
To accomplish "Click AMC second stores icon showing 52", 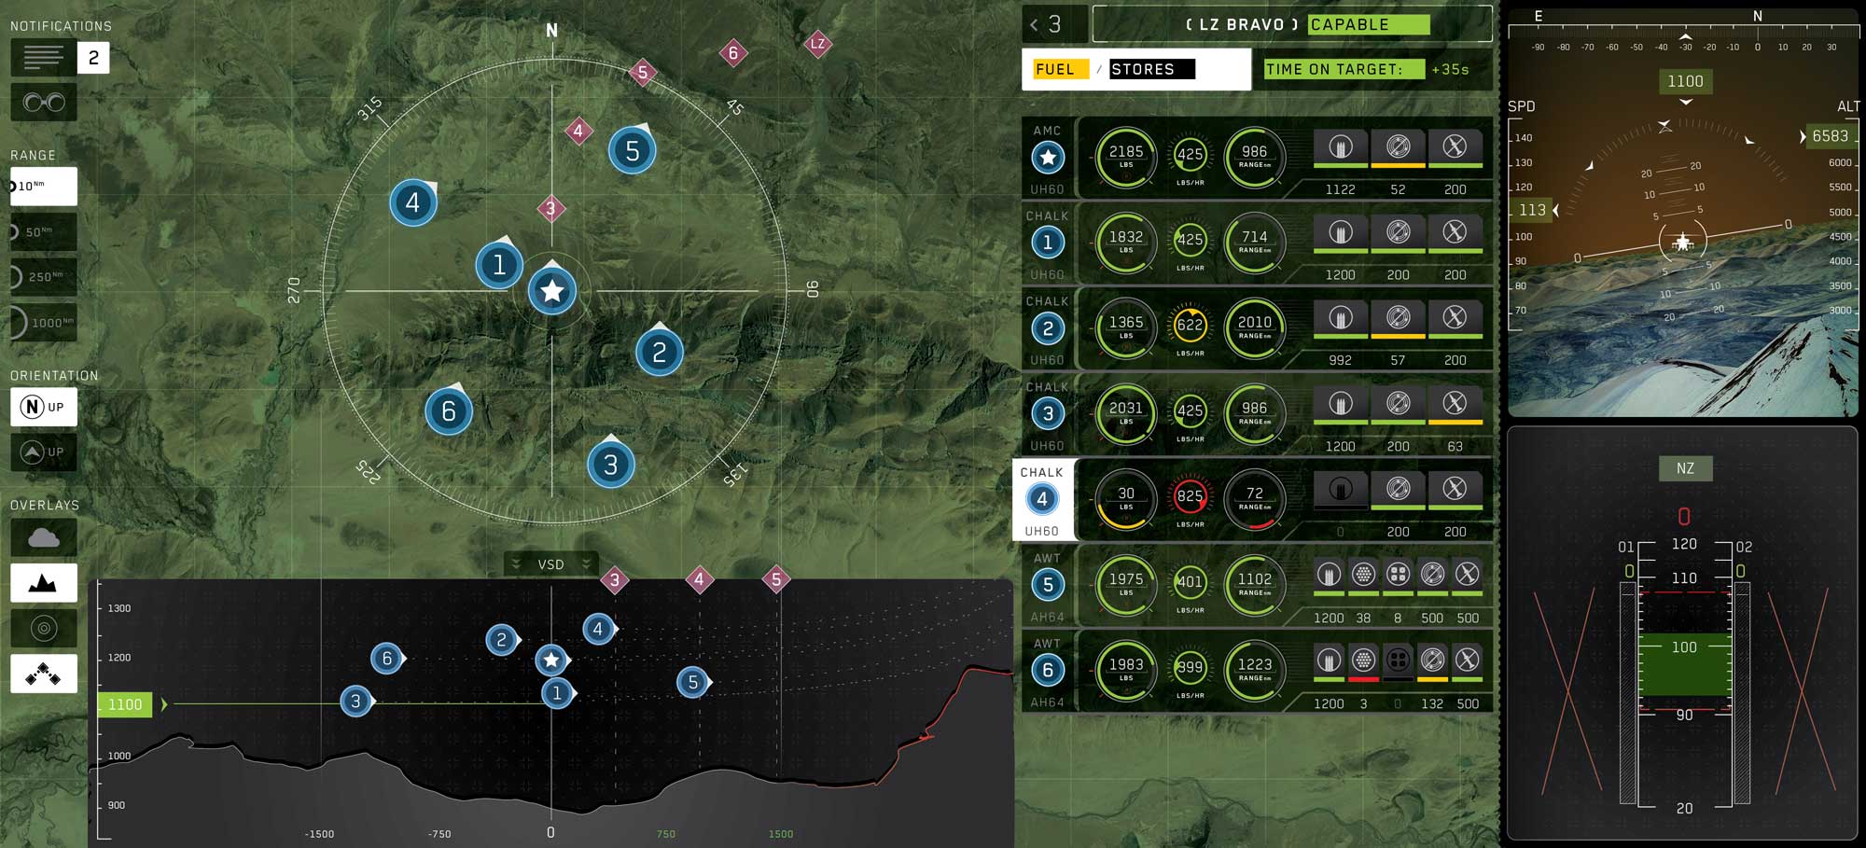I will coord(1398,147).
